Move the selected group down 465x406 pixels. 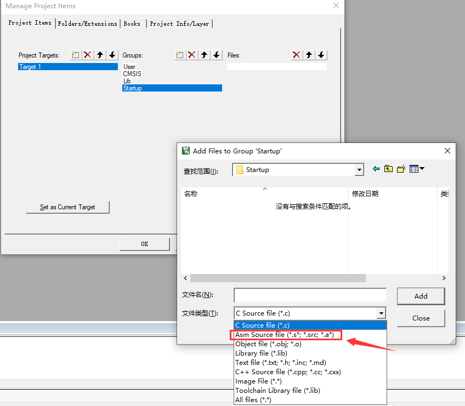point(217,55)
